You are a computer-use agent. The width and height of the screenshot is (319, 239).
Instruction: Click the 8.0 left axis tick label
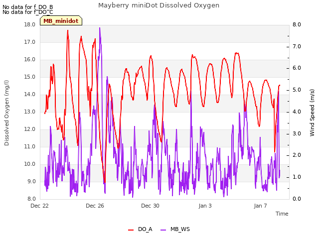tap(31, 199)
